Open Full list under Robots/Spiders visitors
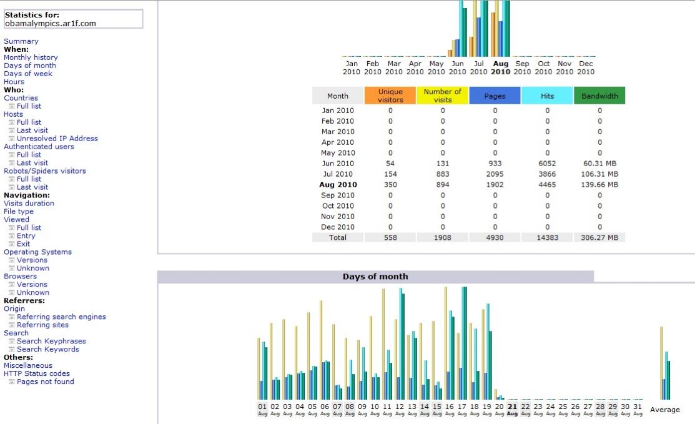This screenshot has width=695, height=424. coord(29,179)
